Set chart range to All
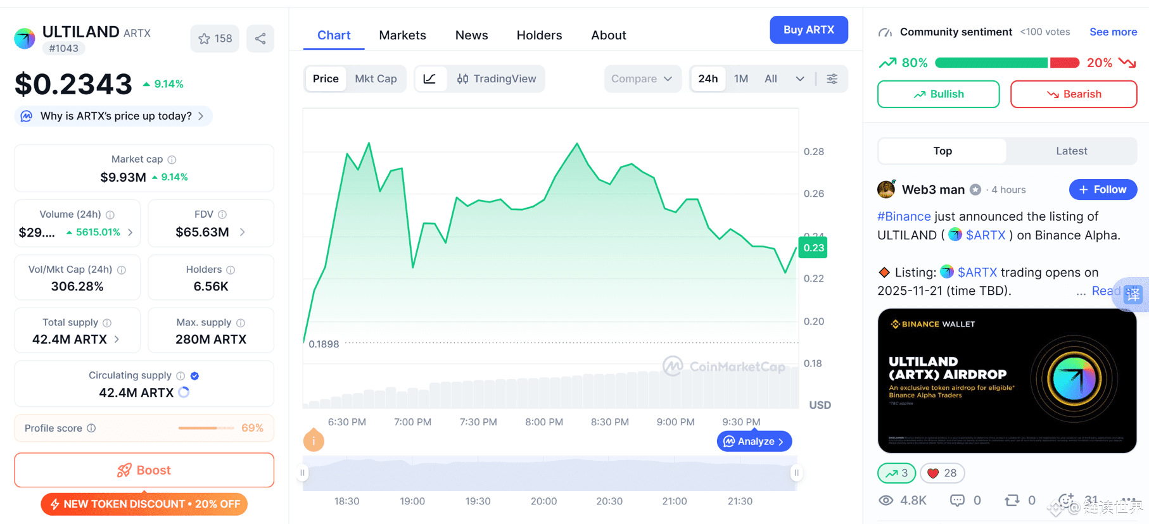 coord(771,78)
